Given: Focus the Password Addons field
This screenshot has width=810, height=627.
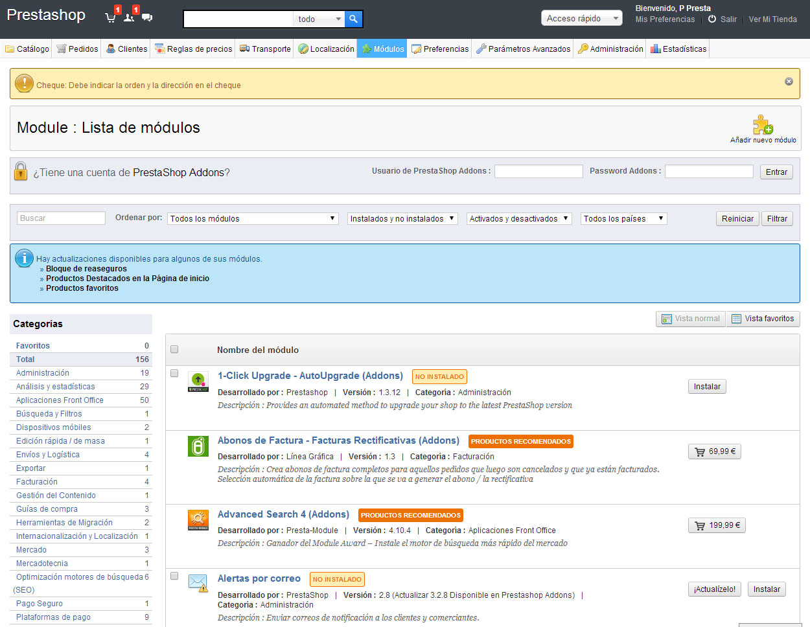Looking at the screenshot, I should tap(709, 171).
